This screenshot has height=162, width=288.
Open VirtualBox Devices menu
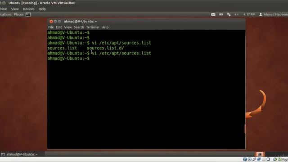point(28,9)
